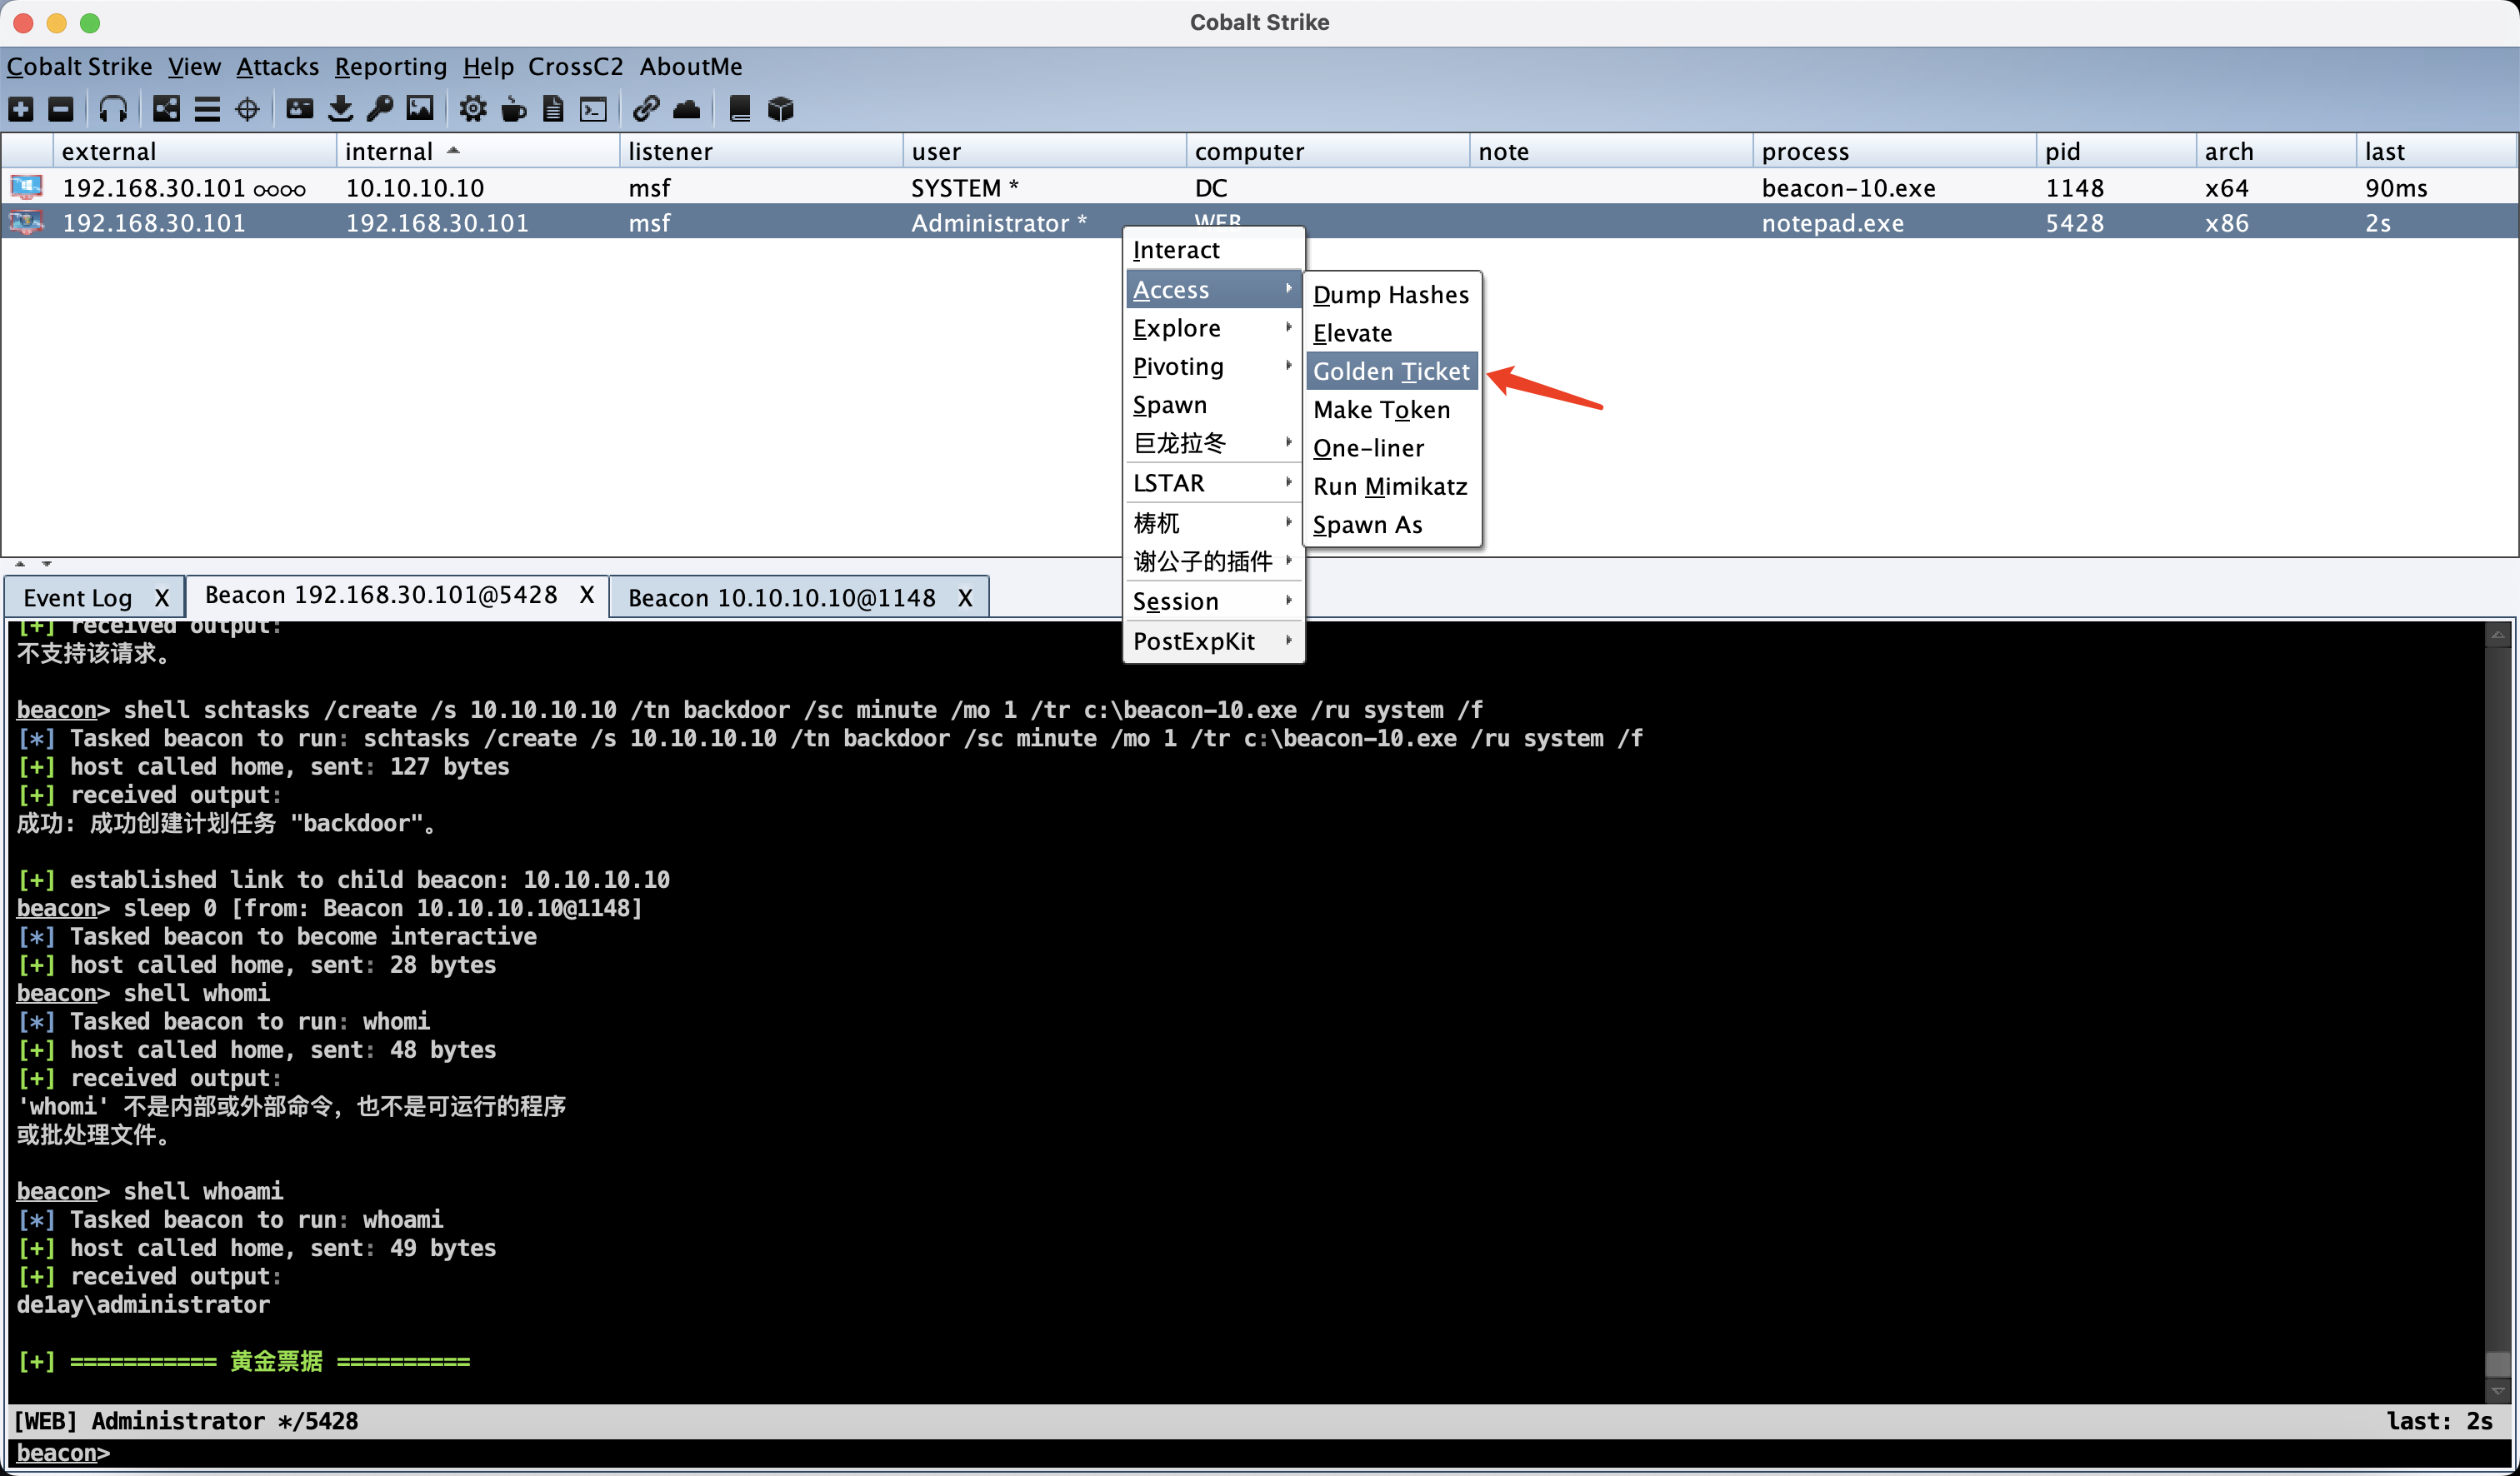Open the Attacks menu
Screen dimensions: 2520x1476
point(278,66)
